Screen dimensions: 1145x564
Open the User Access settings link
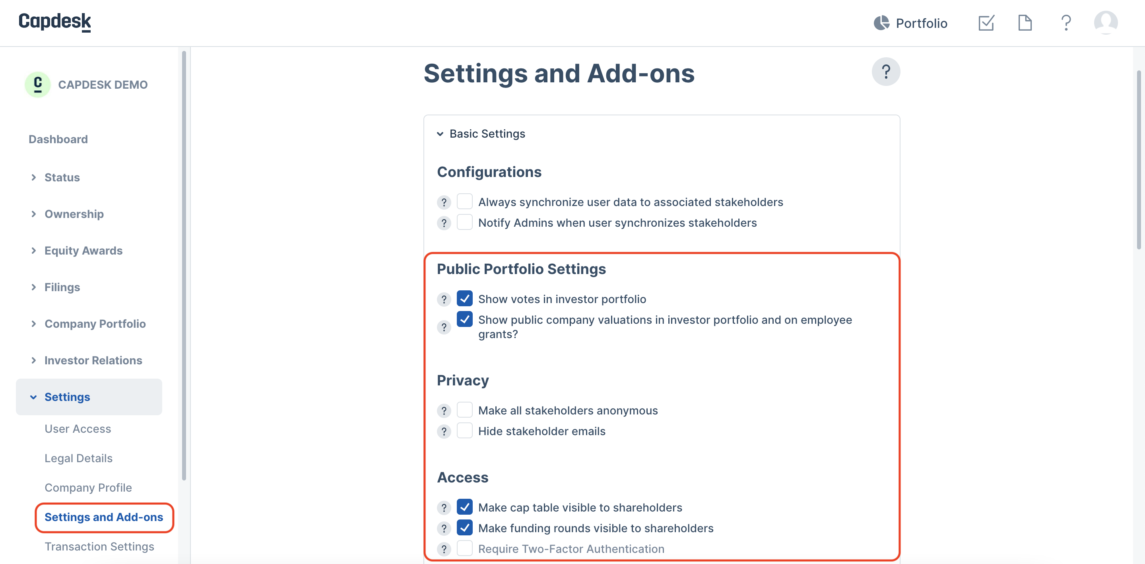point(78,429)
